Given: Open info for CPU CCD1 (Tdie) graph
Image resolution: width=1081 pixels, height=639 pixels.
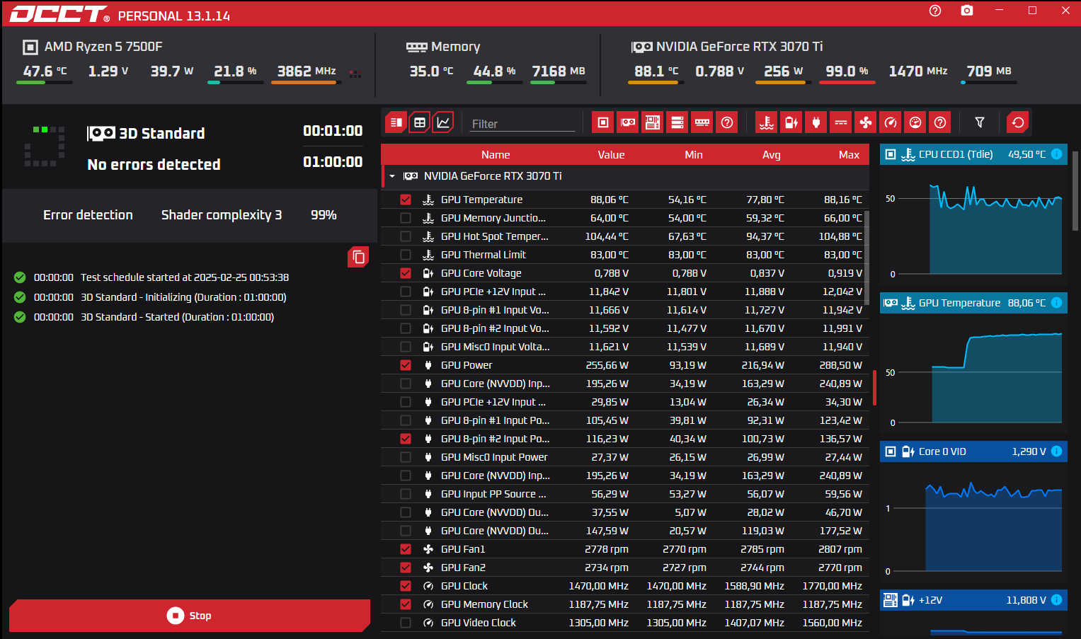Looking at the screenshot, I should (1057, 154).
